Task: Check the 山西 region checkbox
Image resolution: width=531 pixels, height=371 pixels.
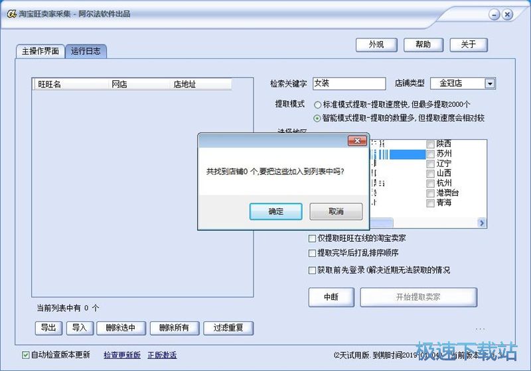Action: [x=430, y=174]
